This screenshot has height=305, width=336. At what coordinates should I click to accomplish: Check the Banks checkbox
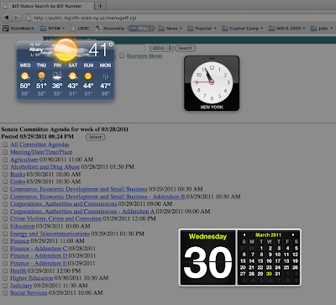[x=5, y=174]
